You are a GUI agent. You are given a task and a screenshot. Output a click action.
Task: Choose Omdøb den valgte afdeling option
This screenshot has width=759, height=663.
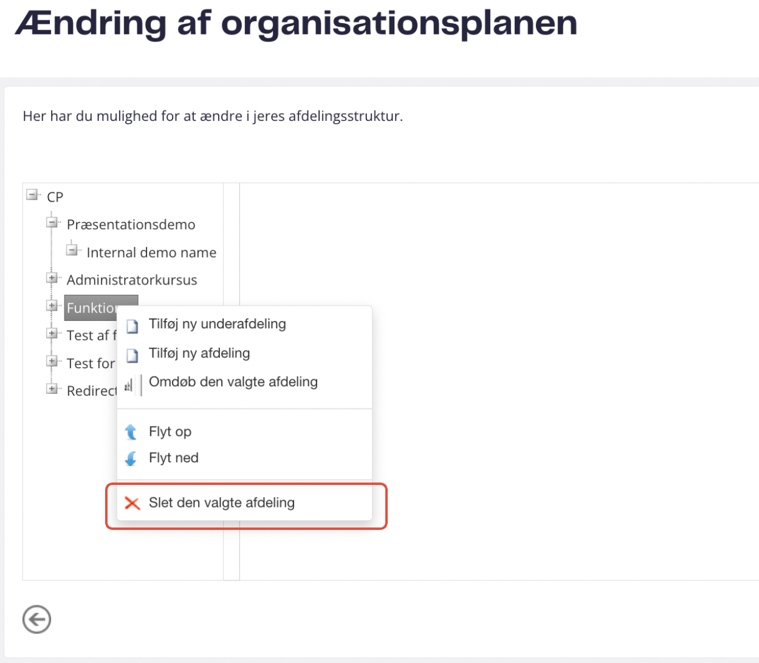point(233,382)
